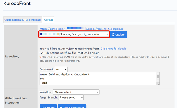Viewport: 177px width, 108px height.
Task: Open the Target Branch 'Please select' dropdown
Action: click(71, 97)
